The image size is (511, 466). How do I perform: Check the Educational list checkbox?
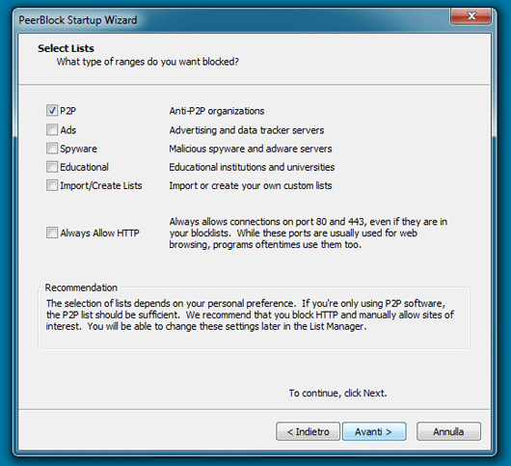tap(52, 167)
